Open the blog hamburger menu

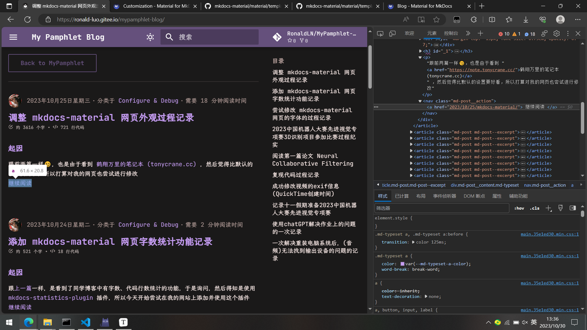(x=13, y=37)
